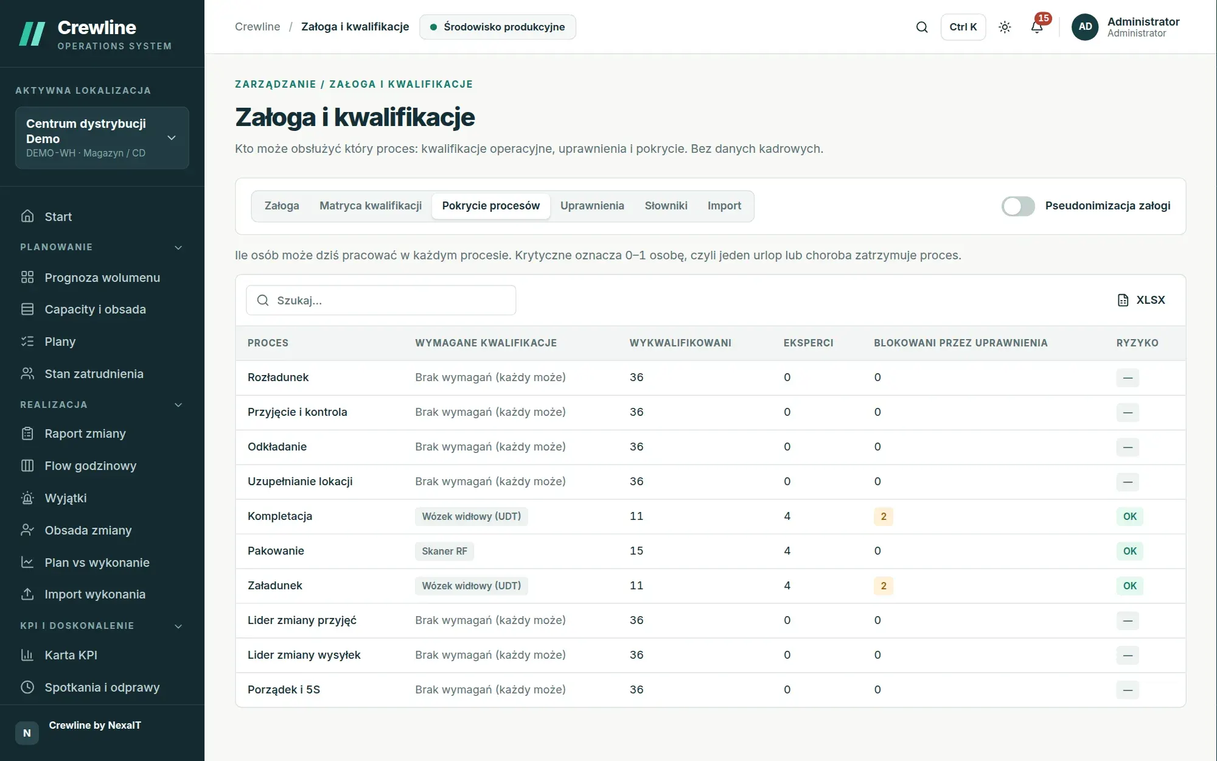Screen dimensions: 1217x761
Task: Switch to the Matryca kwalifikacji tab
Action: [371, 206]
